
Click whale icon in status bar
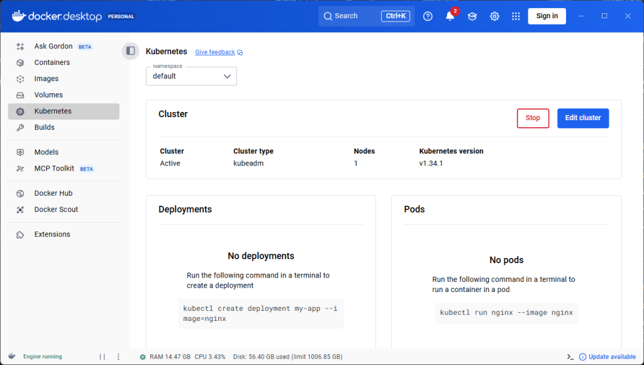(12, 356)
